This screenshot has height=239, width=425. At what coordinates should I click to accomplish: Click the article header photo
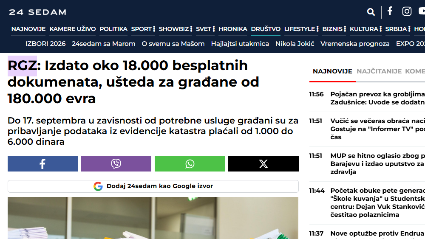pyautogui.click(x=153, y=218)
